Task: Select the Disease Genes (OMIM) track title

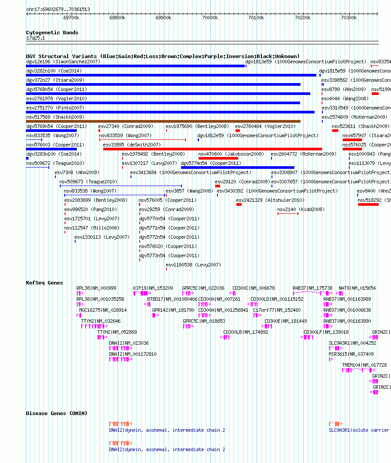Action: coord(57,413)
